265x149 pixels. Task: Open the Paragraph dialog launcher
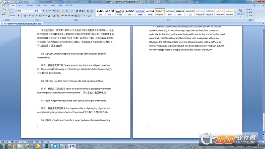(x=93, y=20)
